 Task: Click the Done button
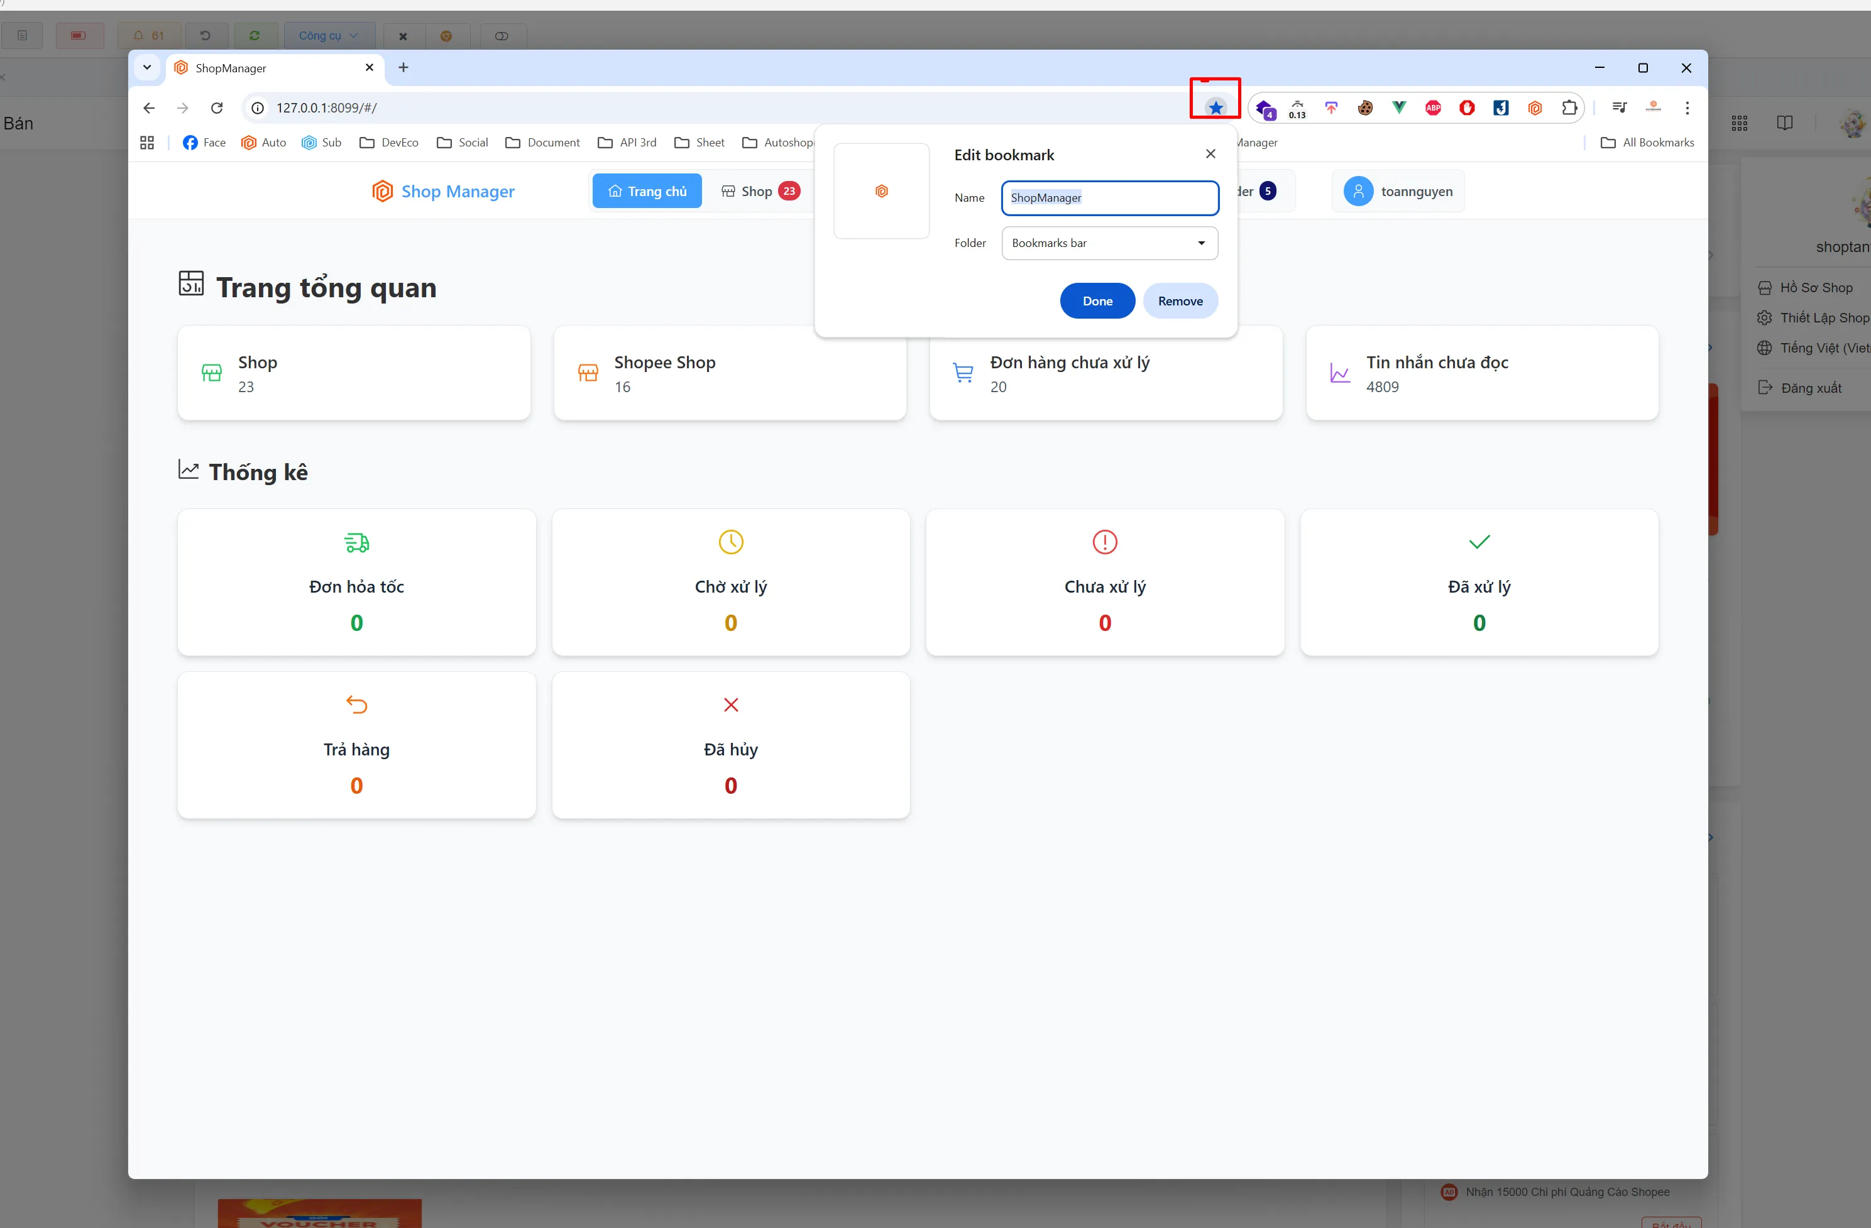(1097, 301)
